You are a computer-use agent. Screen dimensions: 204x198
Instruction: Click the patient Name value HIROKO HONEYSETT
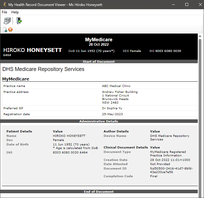click(x=69, y=136)
